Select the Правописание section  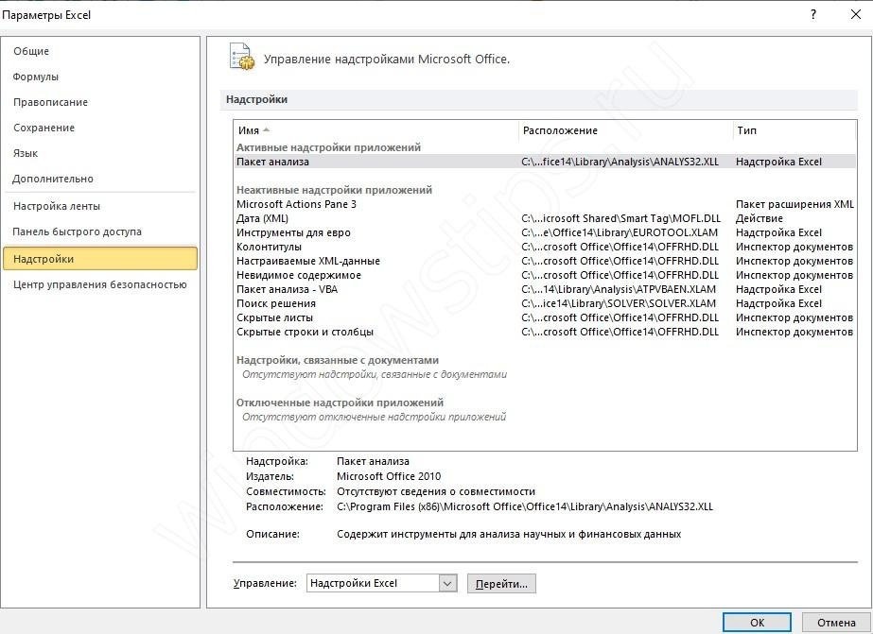(50, 102)
